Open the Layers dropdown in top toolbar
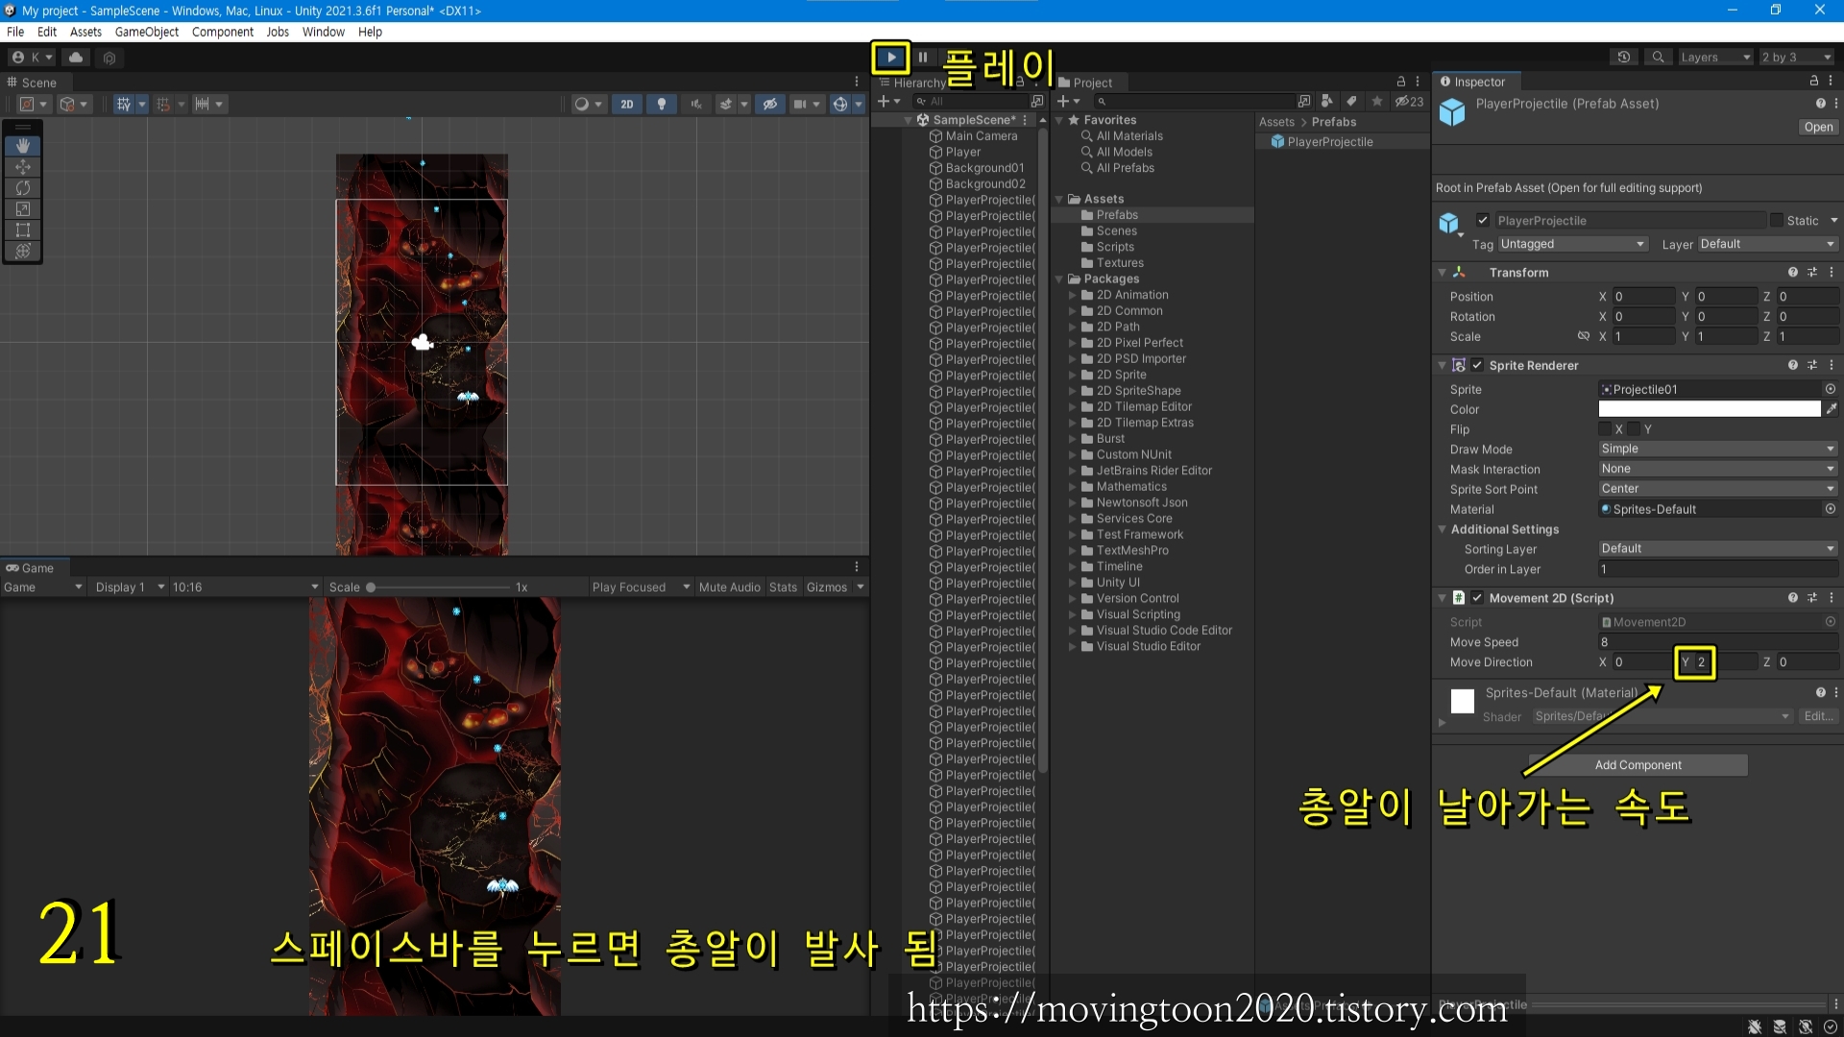1844x1037 pixels. pyautogui.click(x=1715, y=58)
